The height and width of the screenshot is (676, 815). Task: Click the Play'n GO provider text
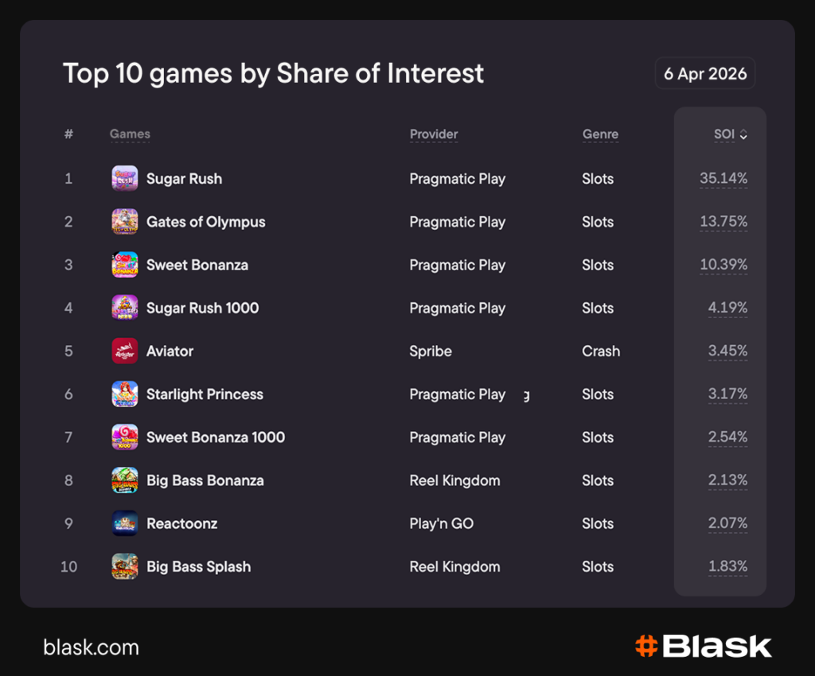(441, 523)
